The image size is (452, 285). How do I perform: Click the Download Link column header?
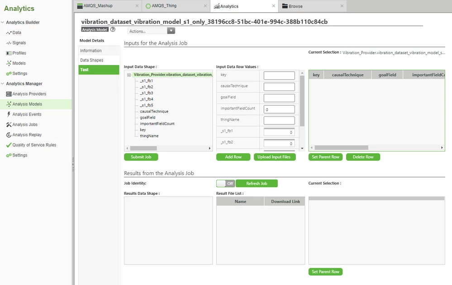285,202
